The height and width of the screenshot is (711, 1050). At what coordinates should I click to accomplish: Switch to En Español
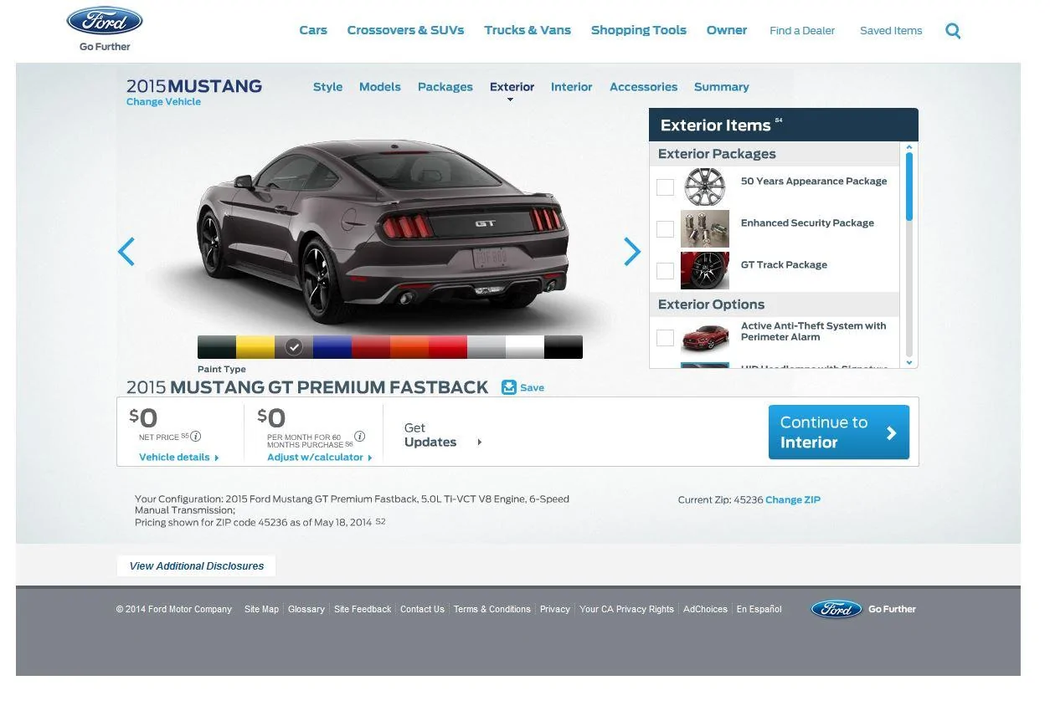pyautogui.click(x=759, y=610)
